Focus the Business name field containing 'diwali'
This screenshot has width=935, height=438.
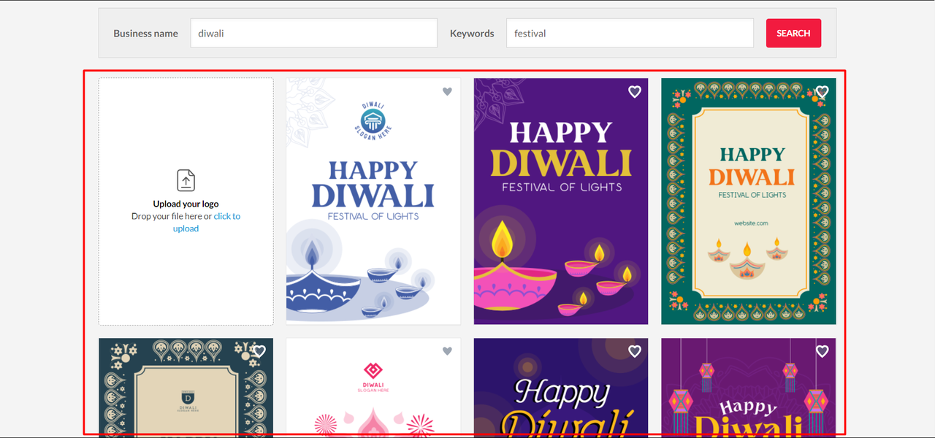314,33
